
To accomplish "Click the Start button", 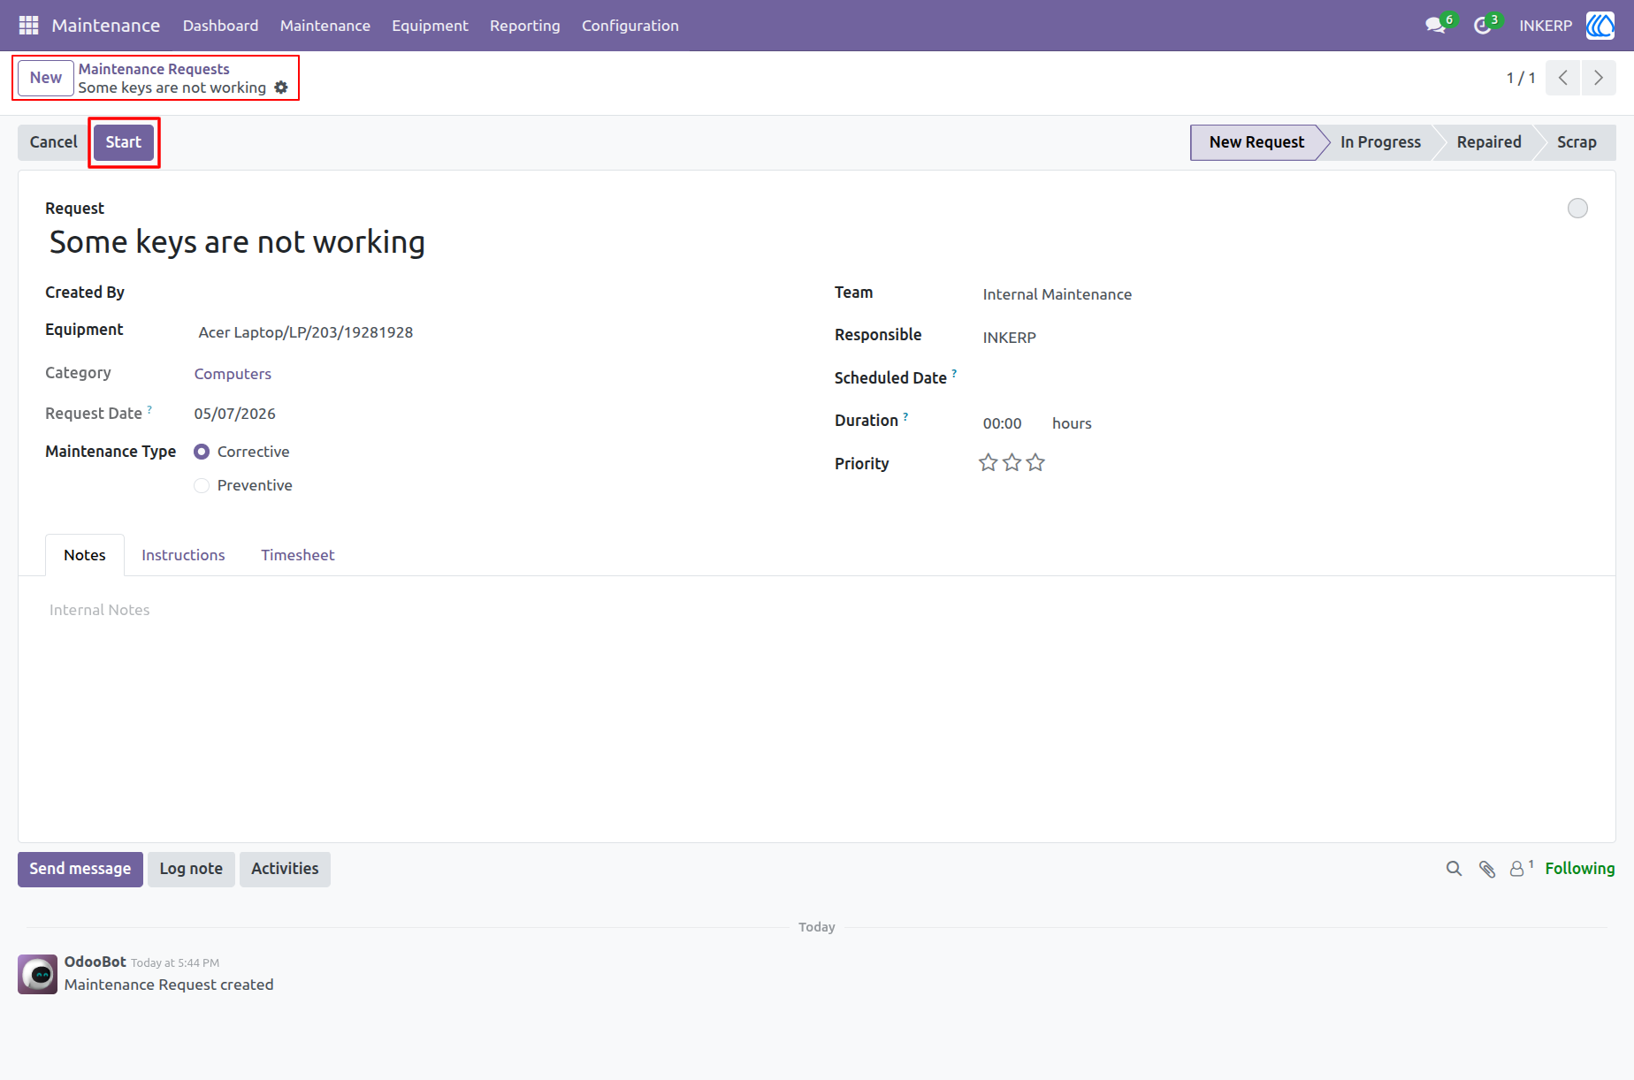I will coord(124,142).
